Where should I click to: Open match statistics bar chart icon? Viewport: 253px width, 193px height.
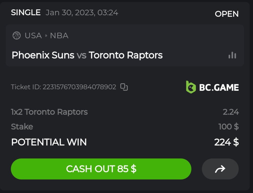tap(232, 55)
